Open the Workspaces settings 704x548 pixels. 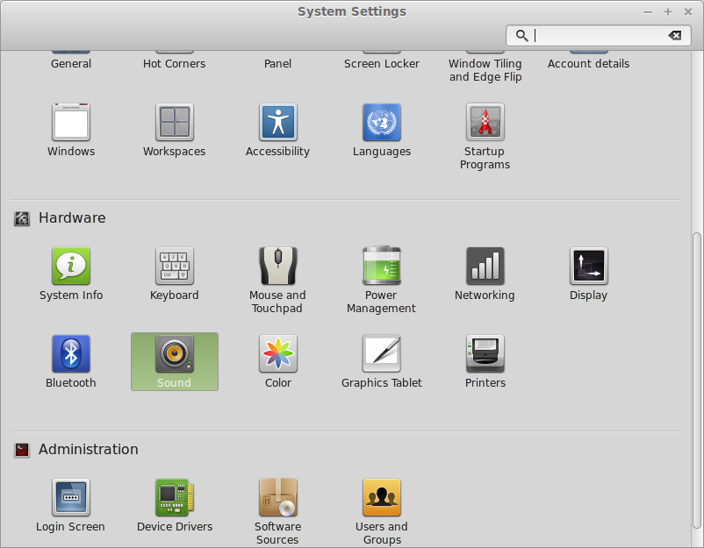click(x=174, y=130)
